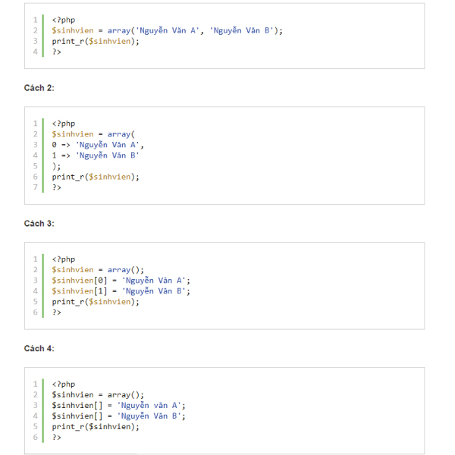Click the 'Cách 4:' heading
This screenshot has height=455, width=455.
pyautogui.click(x=39, y=349)
